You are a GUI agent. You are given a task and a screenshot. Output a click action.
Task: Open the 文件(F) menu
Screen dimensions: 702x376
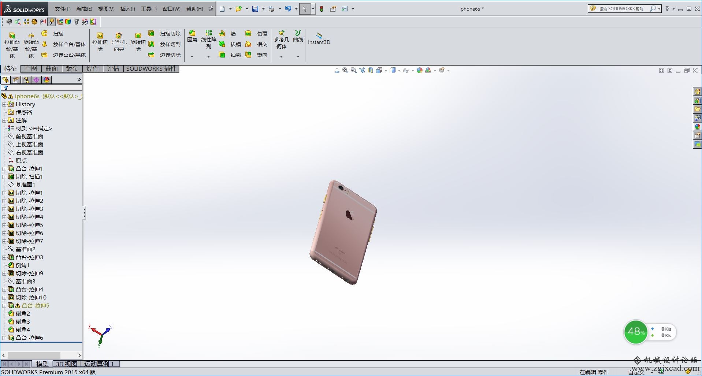coord(63,9)
